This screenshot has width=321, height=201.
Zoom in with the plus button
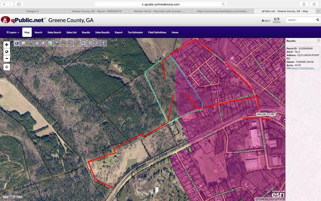click(x=7, y=44)
